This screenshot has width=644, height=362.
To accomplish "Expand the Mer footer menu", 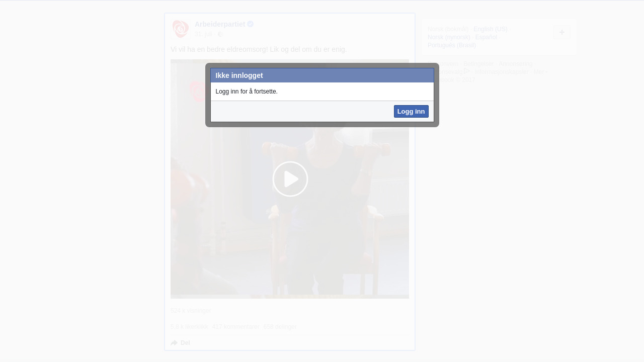I will [x=540, y=72].
